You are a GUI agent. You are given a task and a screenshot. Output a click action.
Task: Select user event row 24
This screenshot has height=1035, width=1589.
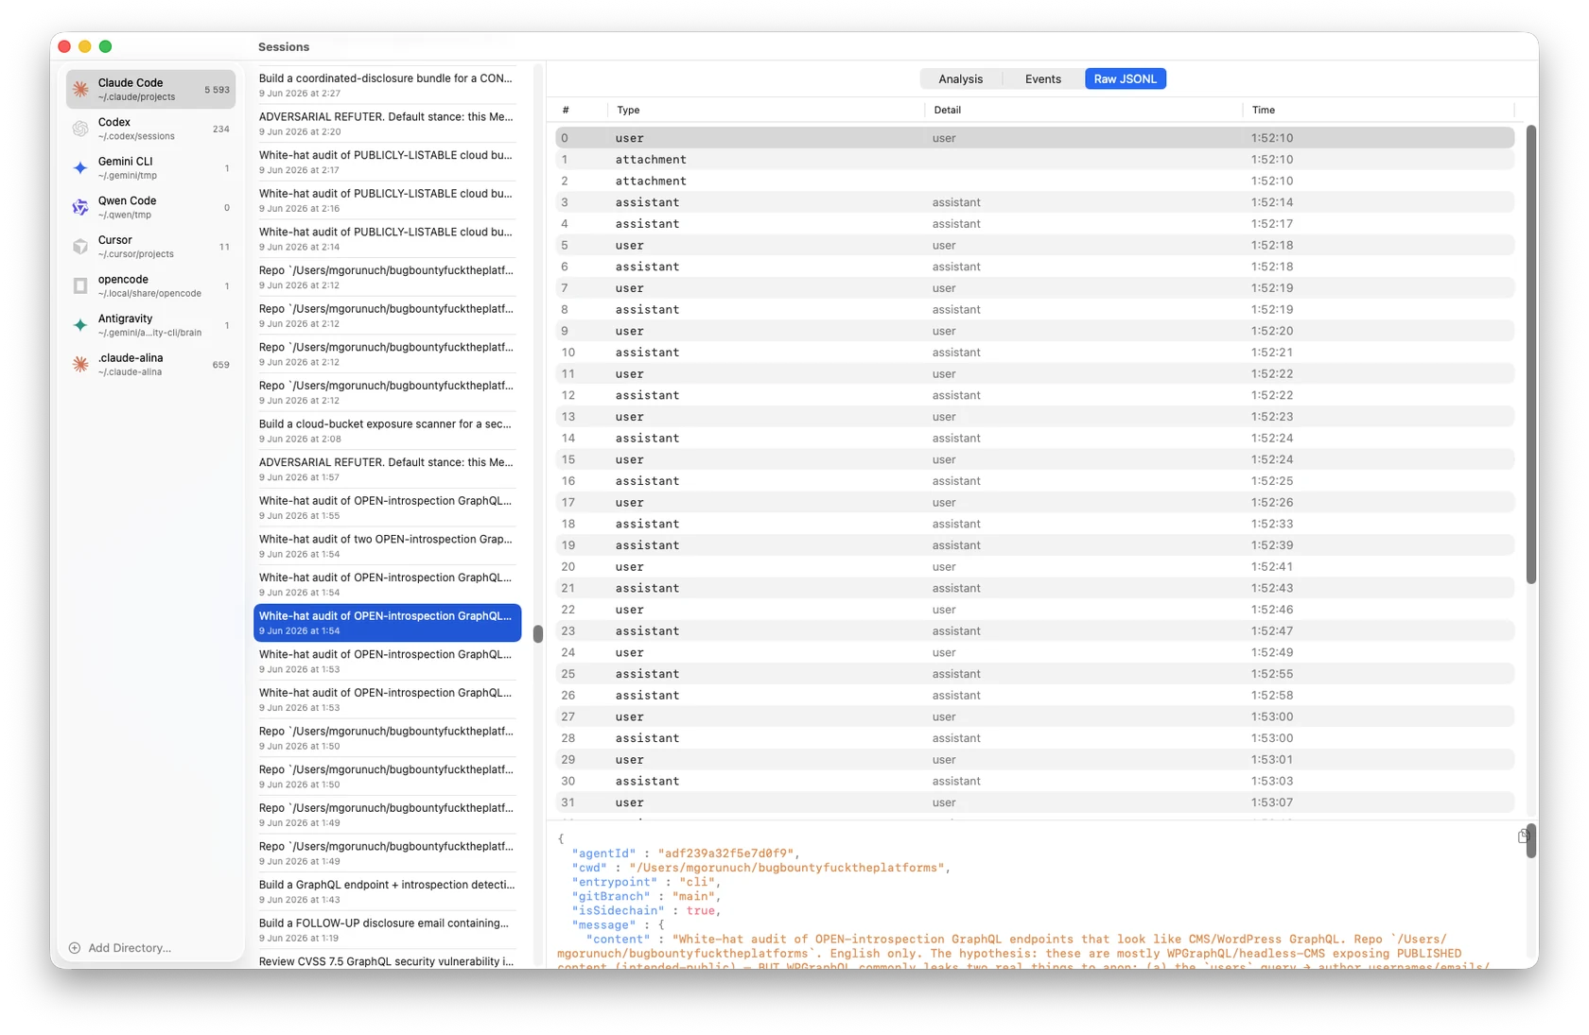tap(1035, 652)
